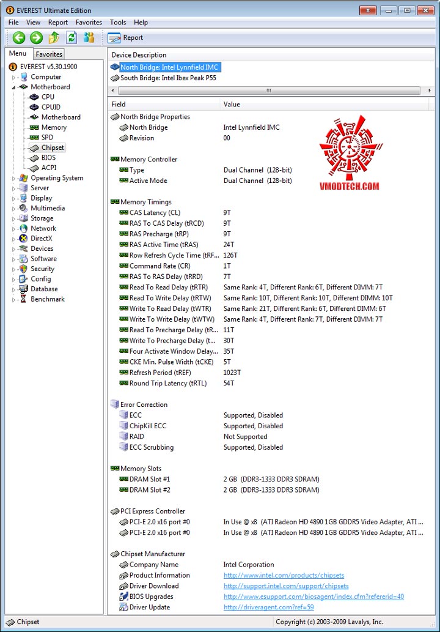This screenshot has height=632, width=440.
Task: Click the Multimedia icon in the tree
Action: click(23, 208)
